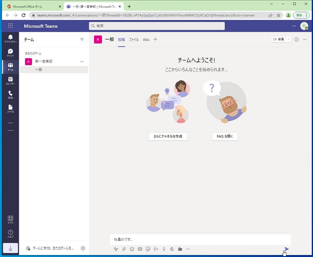Open the Activity (アクティビティ) bell in sidebar

pos(11,39)
